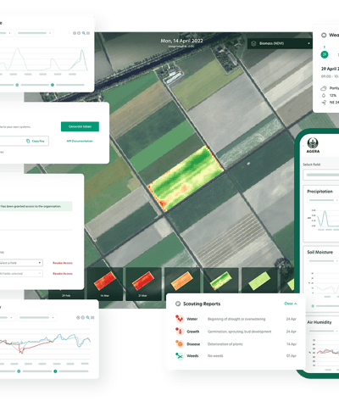Open the API Documentation link
This screenshot has width=339, height=407.
pyautogui.click(x=80, y=141)
